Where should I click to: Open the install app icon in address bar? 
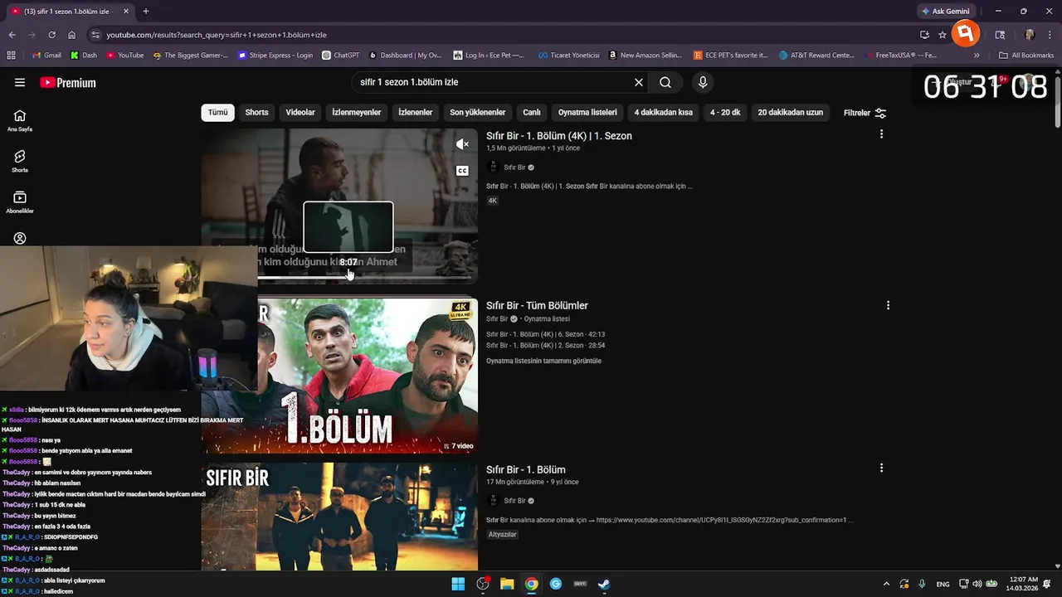pyautogui.click(x=924, y=35)
